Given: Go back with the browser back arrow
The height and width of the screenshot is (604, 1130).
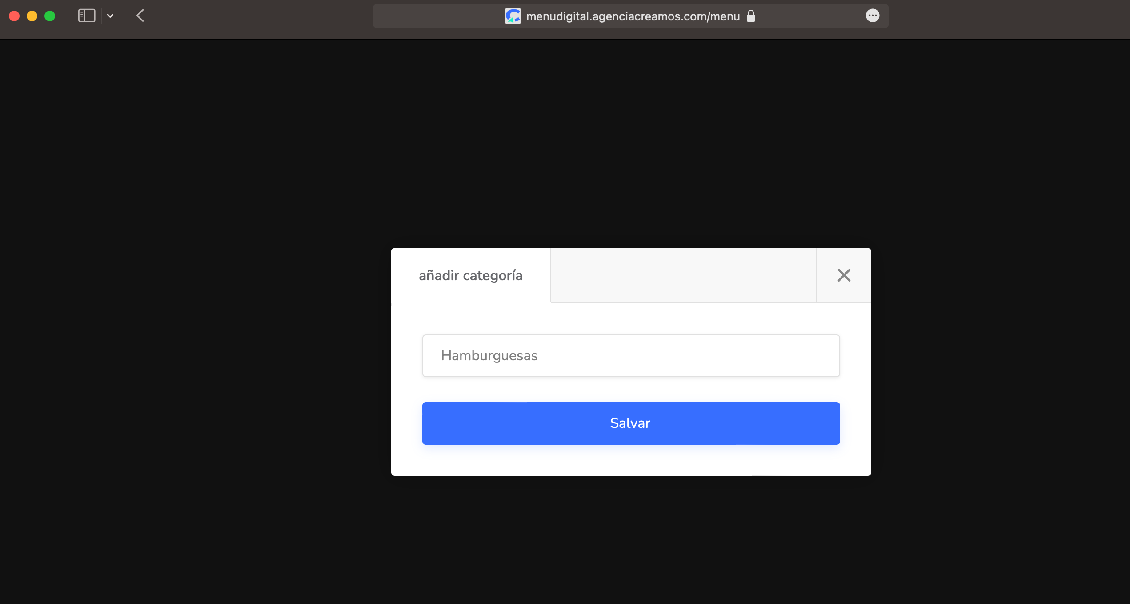Looking at the screenshot, I should click(140, 16).
